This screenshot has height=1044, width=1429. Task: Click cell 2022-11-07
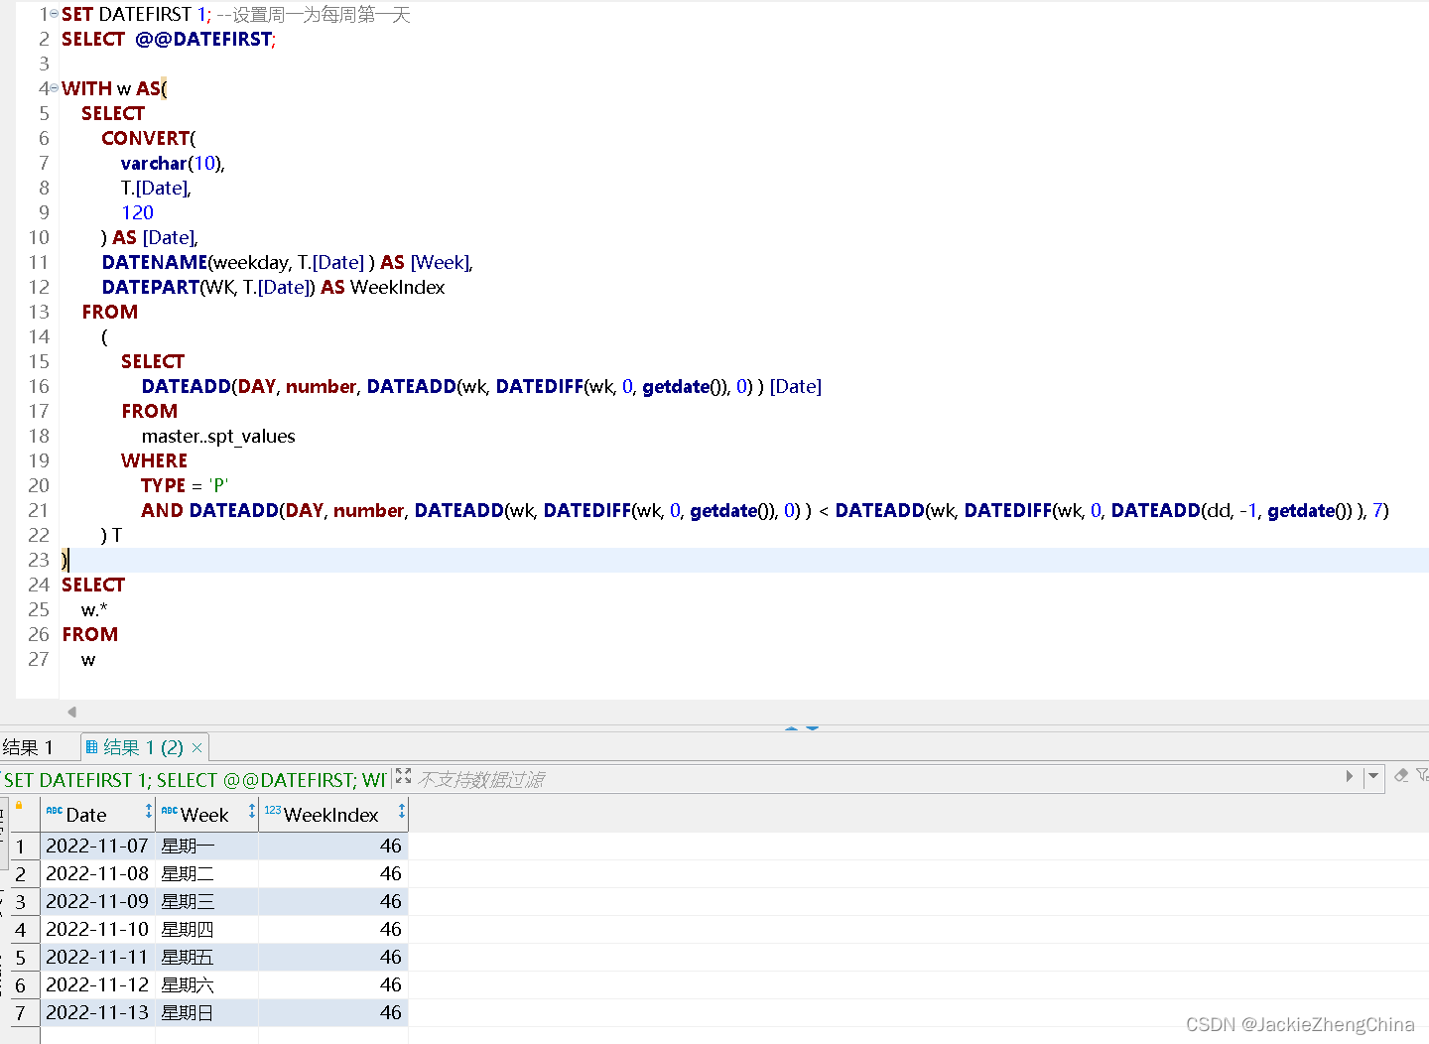tap(97, 847)
